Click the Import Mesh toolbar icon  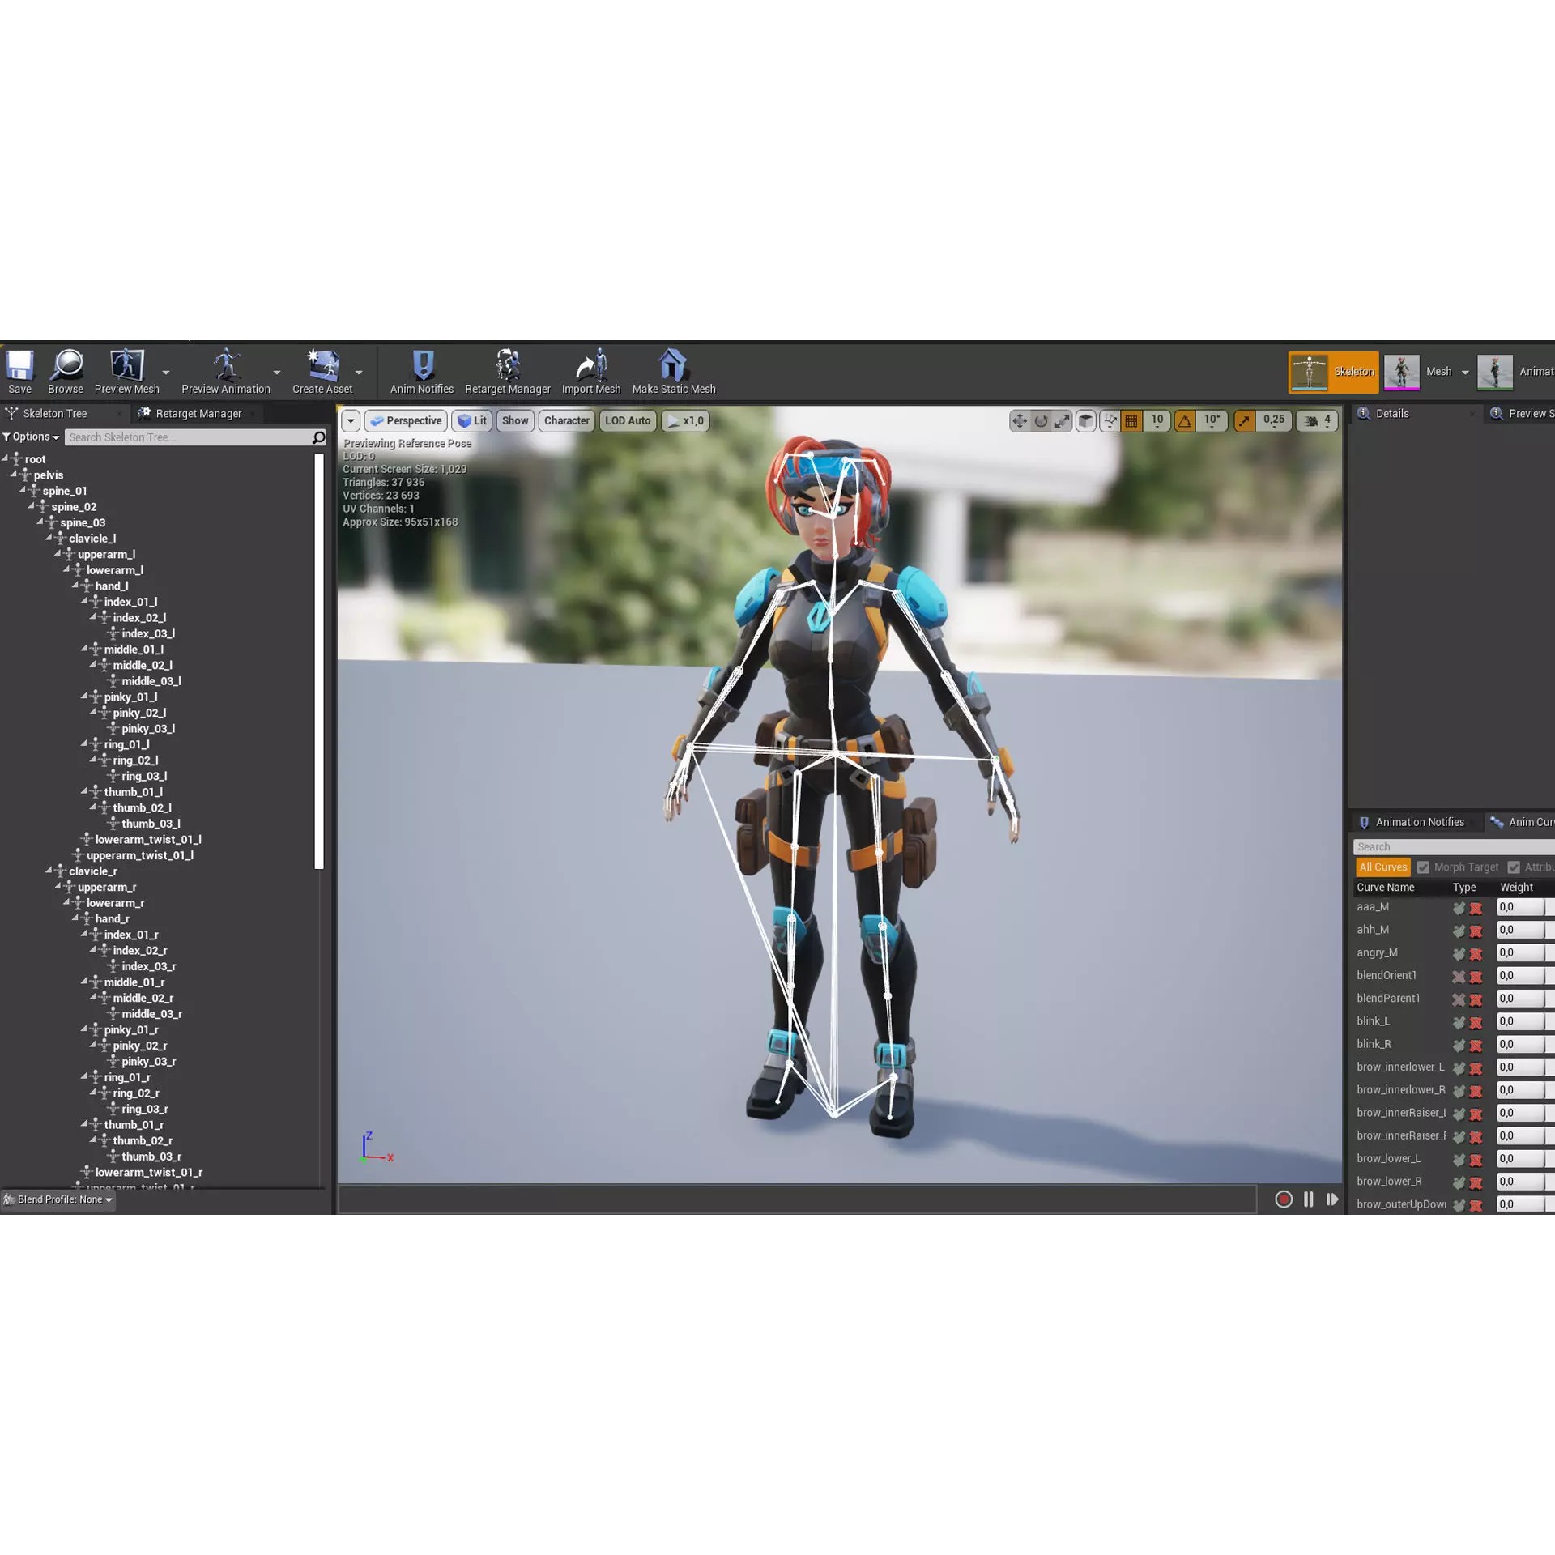tap(590, 371)
